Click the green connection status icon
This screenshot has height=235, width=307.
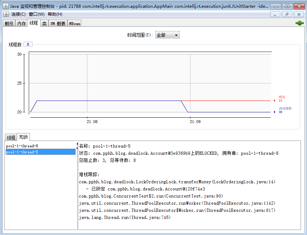pos(300,23)
